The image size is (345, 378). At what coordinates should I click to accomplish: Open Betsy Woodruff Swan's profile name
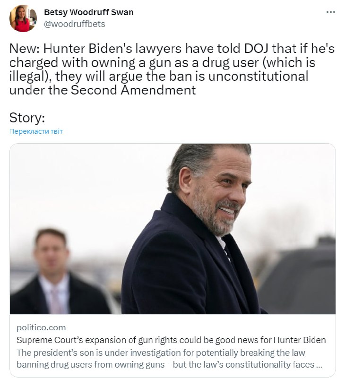(x=88, y=12)
